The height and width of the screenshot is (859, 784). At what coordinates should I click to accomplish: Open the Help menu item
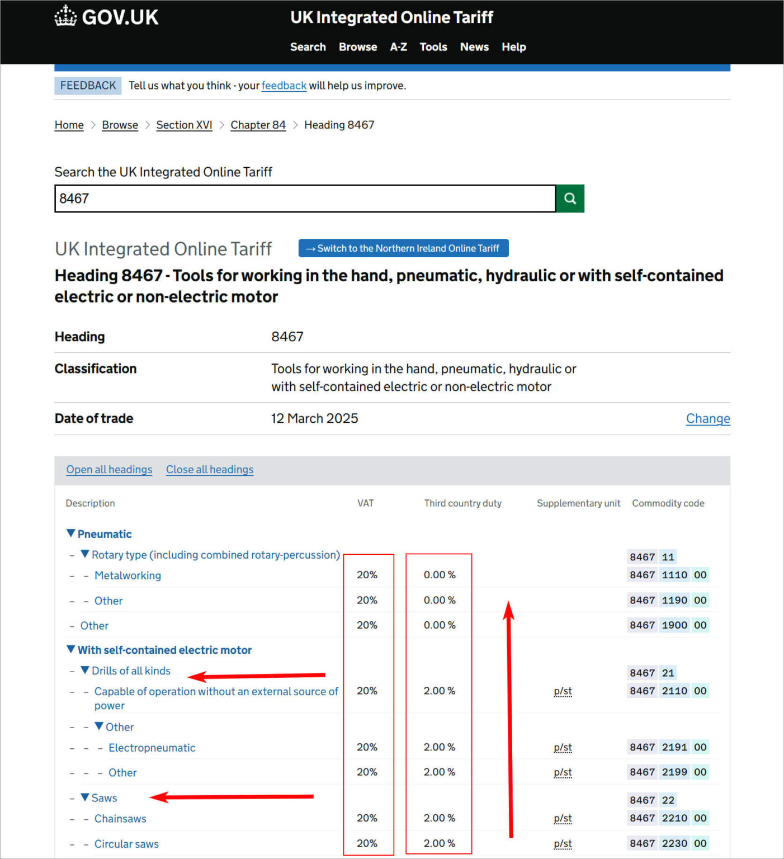pos(513,47)
